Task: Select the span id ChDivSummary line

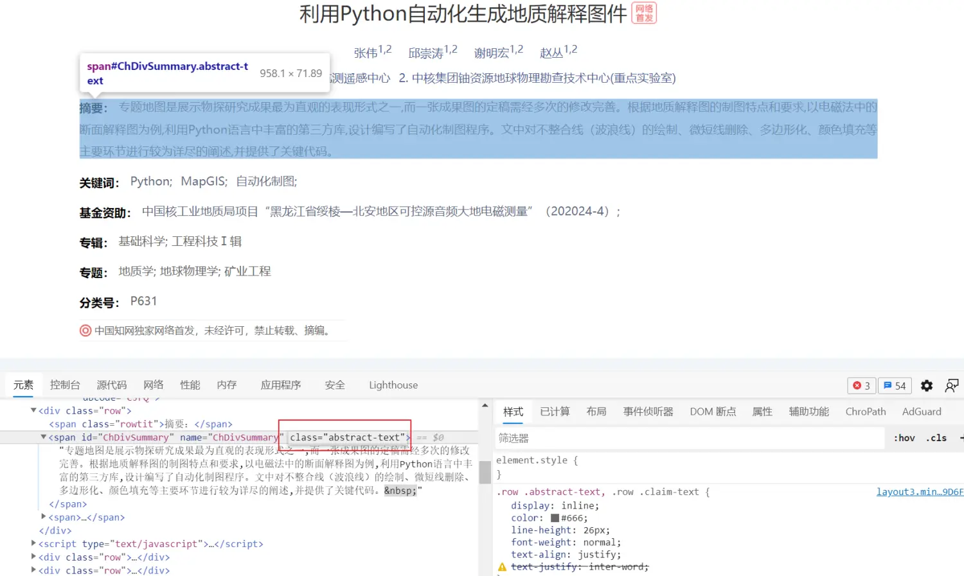Action: click(x=229, y=437)
